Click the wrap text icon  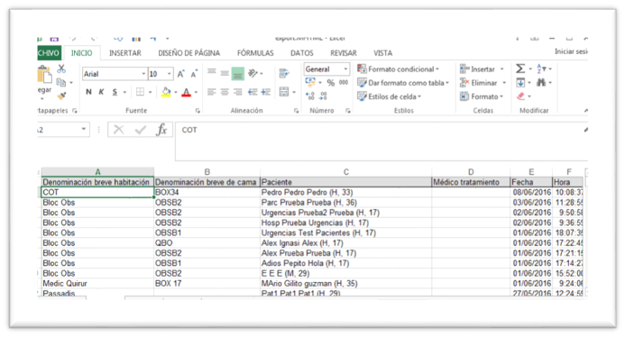[284, 73]
